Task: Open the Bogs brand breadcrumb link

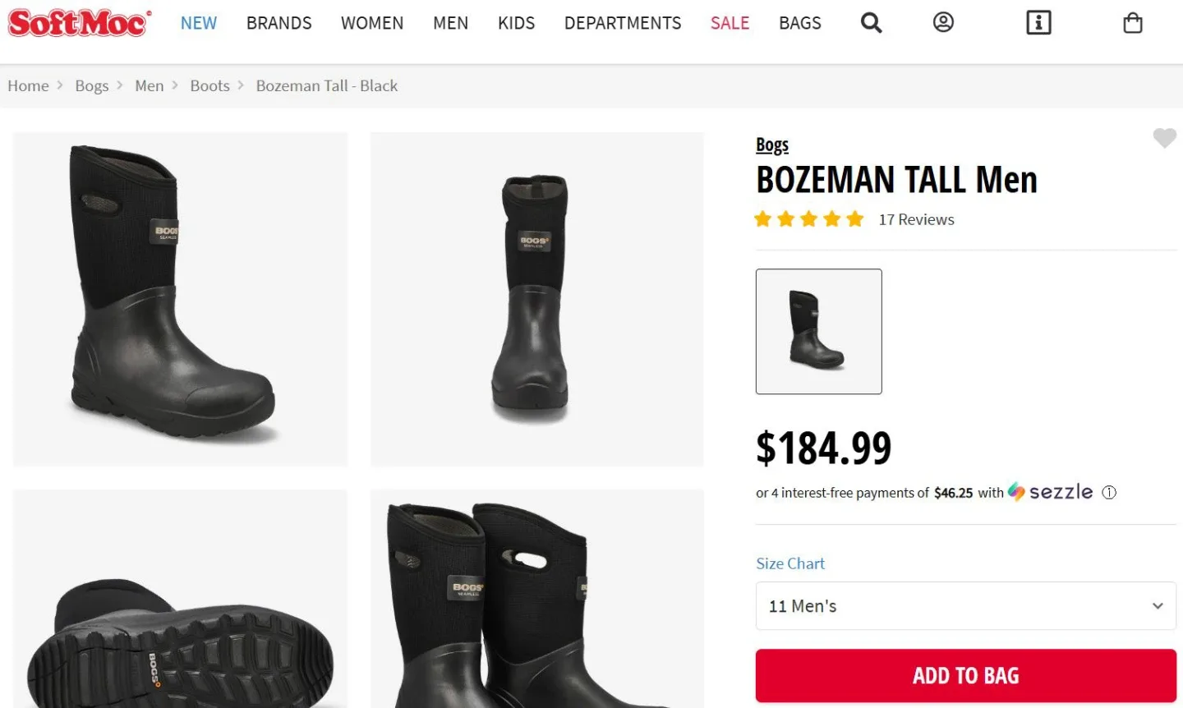Action: click(92, 85)
